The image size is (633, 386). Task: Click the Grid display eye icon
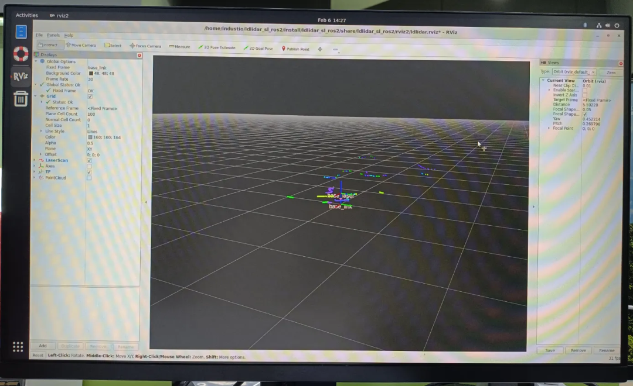(42, 96)
